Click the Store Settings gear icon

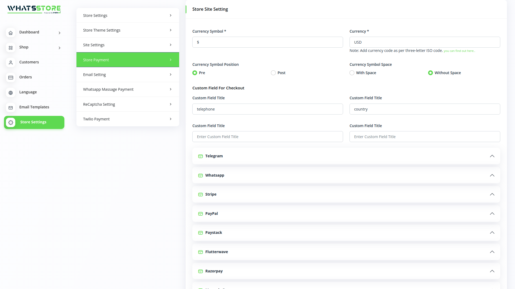tap(11, 122)
